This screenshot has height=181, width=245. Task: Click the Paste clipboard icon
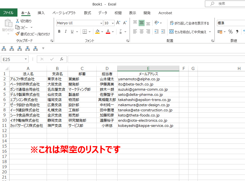click(x=8, y=23)
